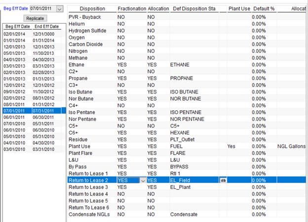Open the Beg Eff Date dropdown
This screenshot has width=308, height=222.
[60, 9]
